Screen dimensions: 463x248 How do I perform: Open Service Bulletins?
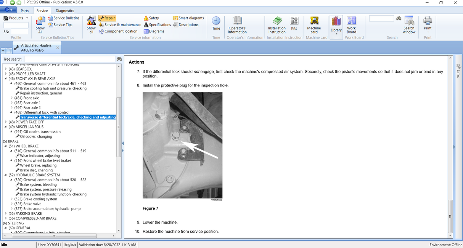tap(64, 18)
